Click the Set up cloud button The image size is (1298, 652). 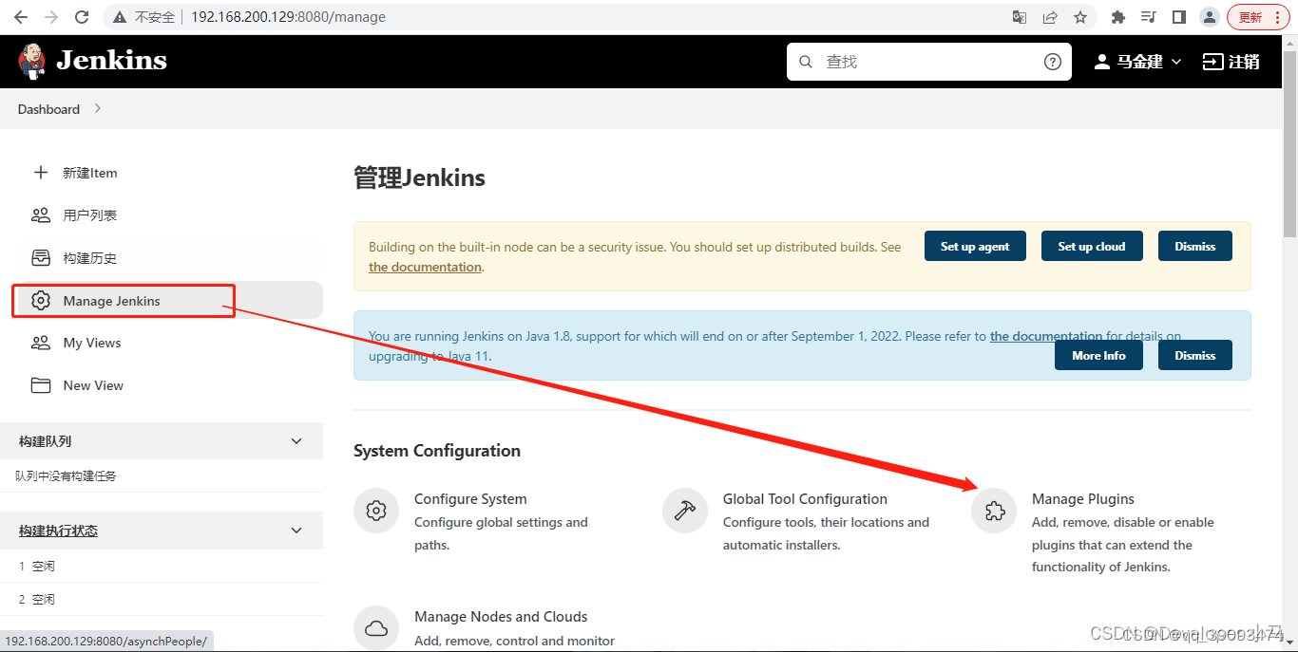[x=1092, y=246]
